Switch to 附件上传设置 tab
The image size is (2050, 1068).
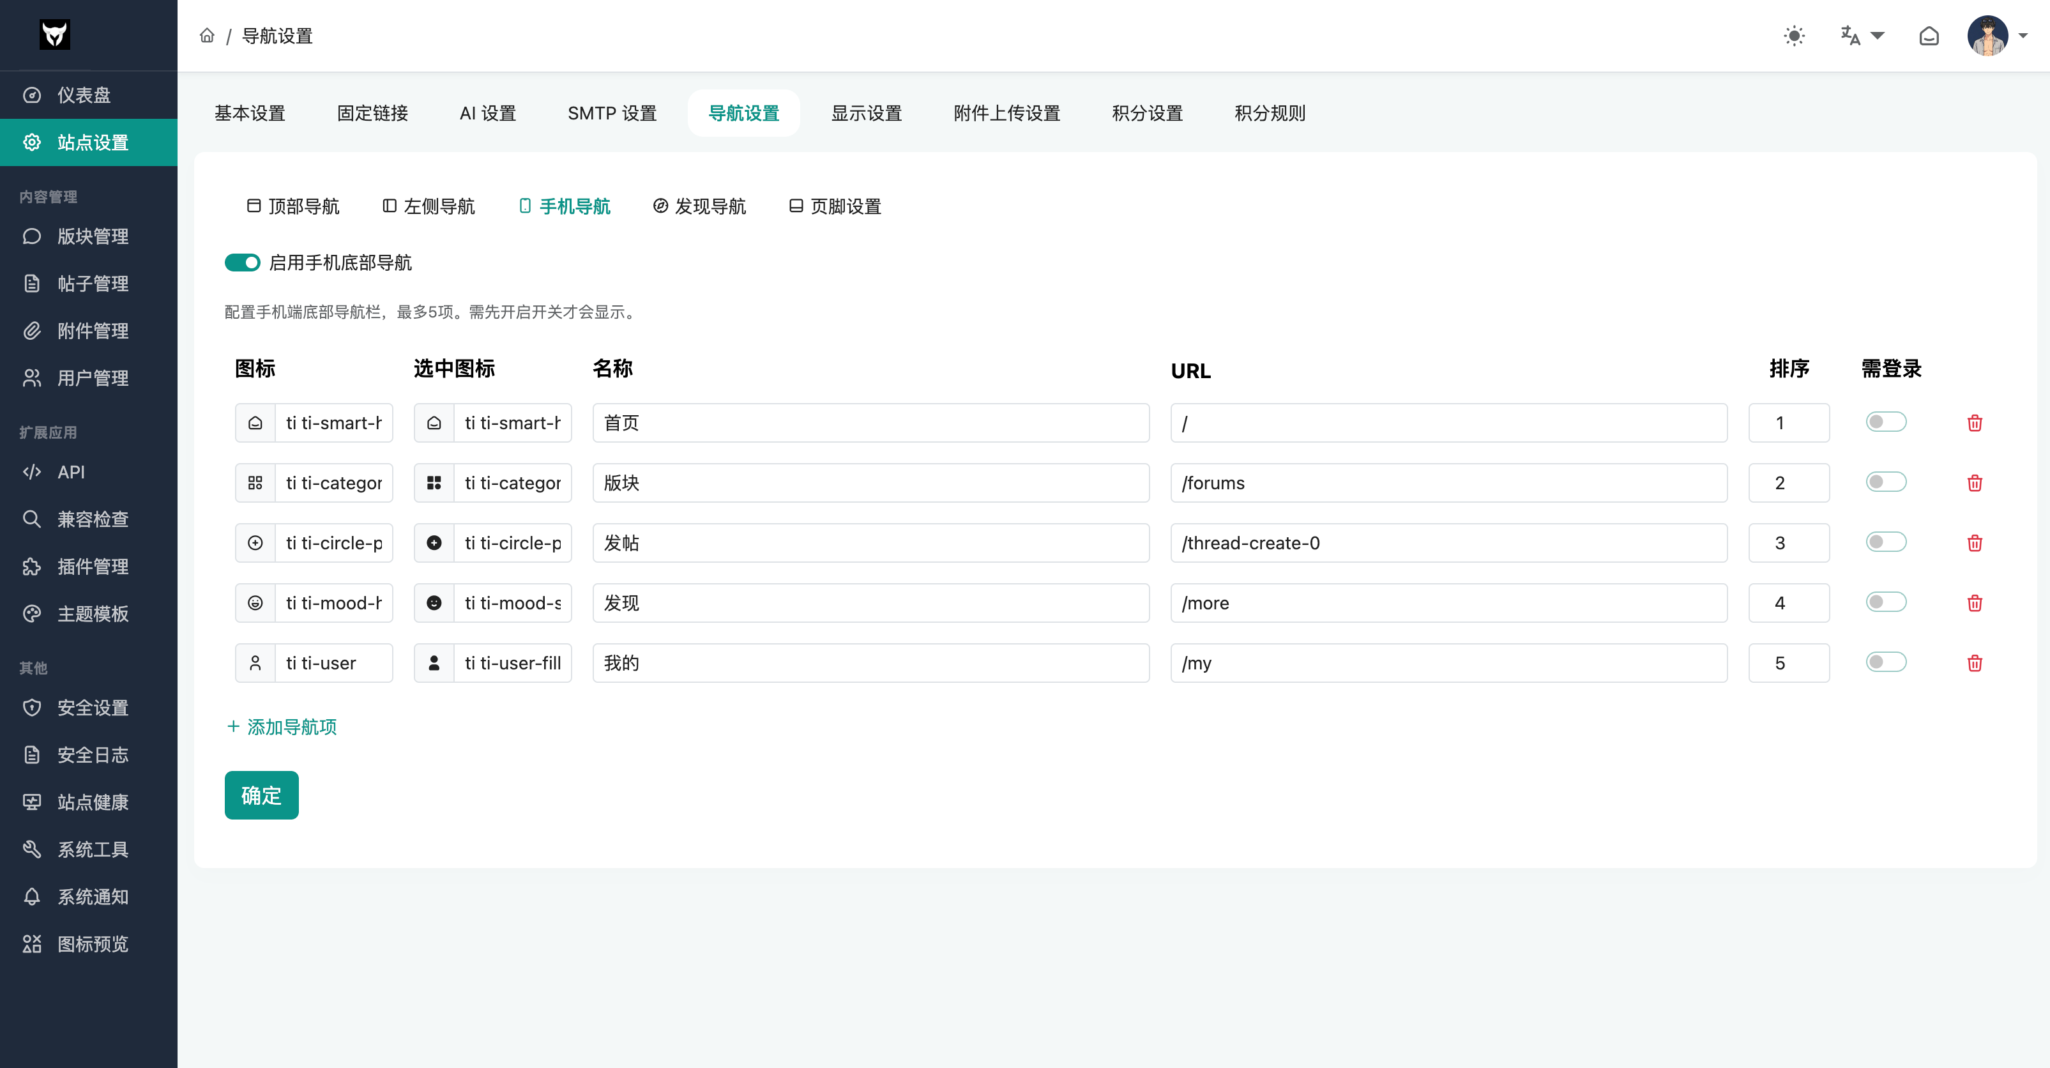[x=1006, y=113]
